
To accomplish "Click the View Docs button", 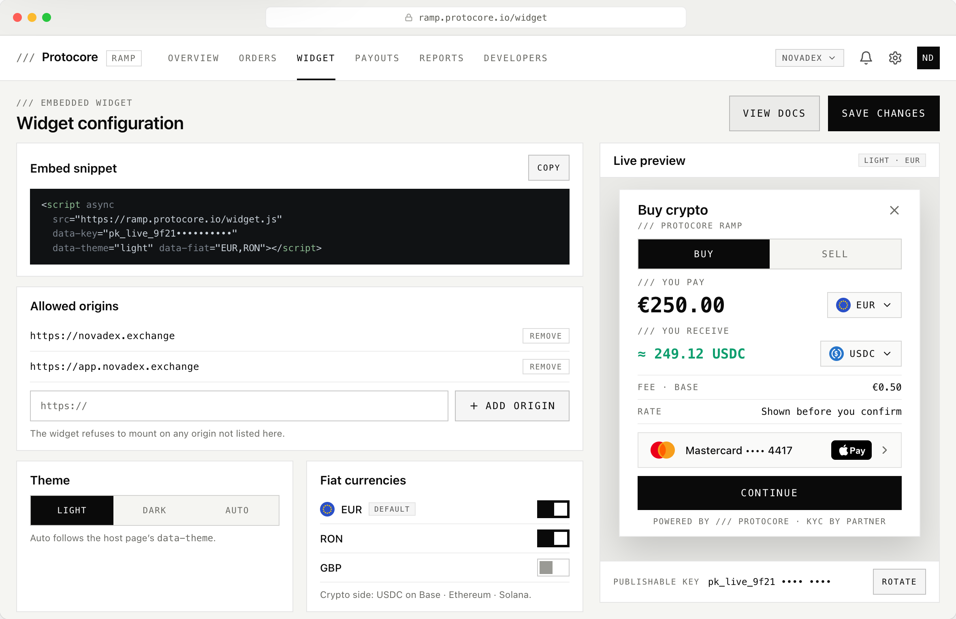I will click(774, 113).
